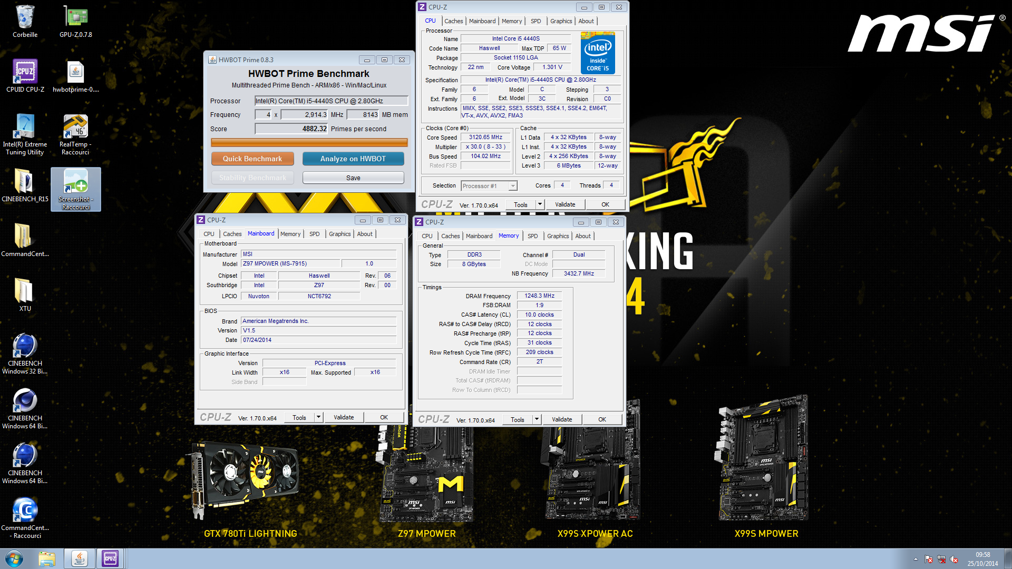Open the GPU-Z.0.7.8 desktop icon

[75, 21]
